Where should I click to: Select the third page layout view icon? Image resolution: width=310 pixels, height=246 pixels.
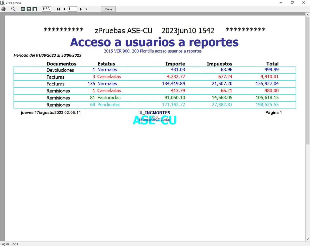click(35, 9)
